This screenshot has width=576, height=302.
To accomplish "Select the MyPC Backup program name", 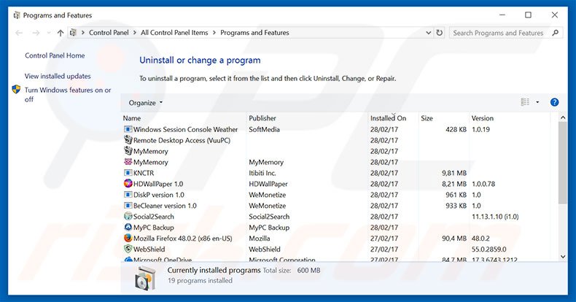I will click(154, 228).
